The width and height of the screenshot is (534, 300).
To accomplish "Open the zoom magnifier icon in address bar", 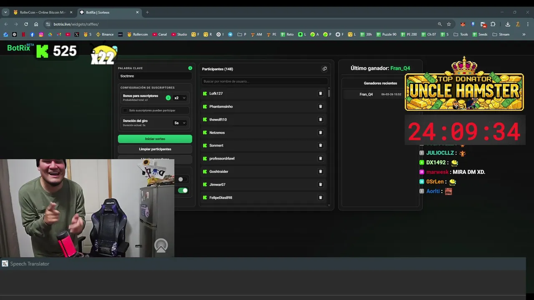I will tap(440, 24).
